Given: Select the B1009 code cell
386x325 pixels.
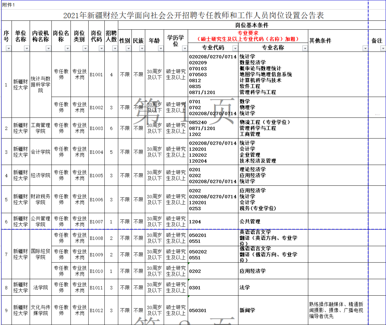Looking at the screenshot, I should (96, 254).
